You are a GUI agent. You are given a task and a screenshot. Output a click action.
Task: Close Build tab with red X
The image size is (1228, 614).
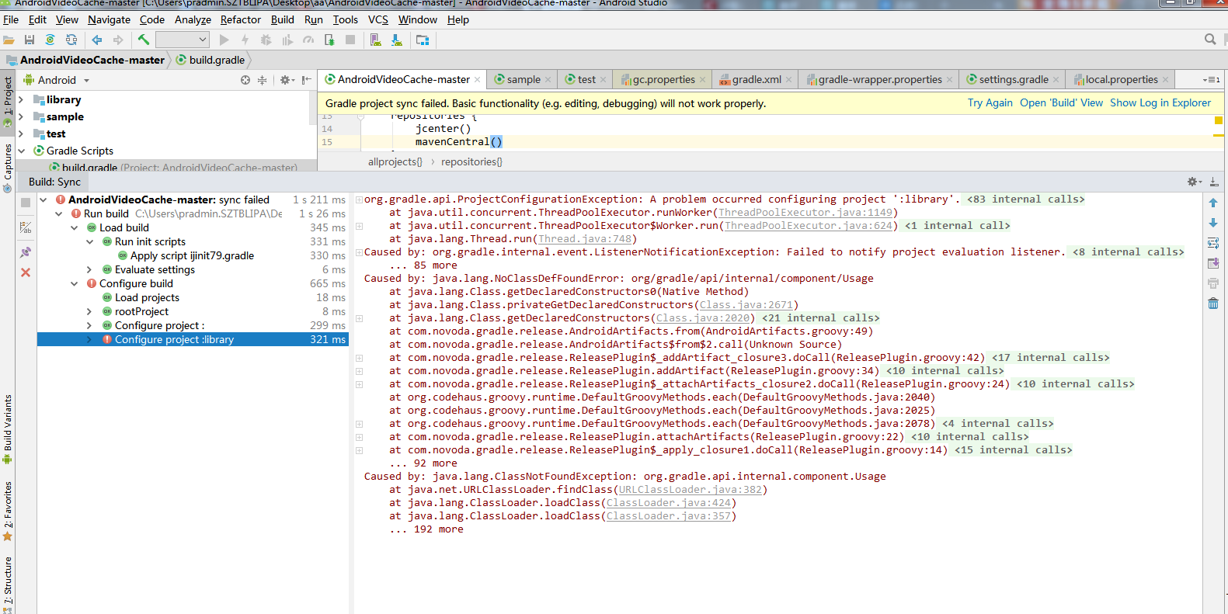(26, 272)
